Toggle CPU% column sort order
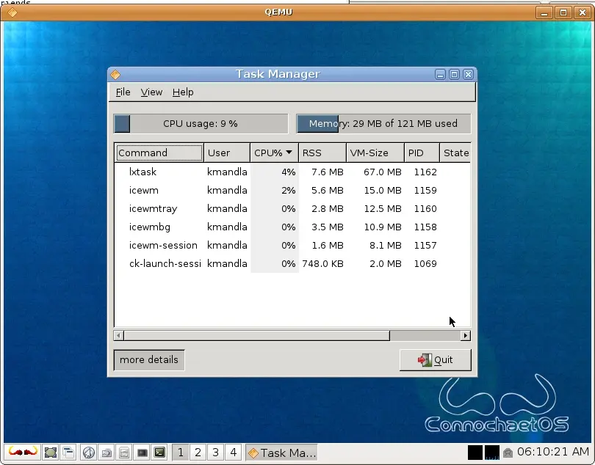This screenshot has width=595, height=465. pyautogui.click(x=274, y=153)
